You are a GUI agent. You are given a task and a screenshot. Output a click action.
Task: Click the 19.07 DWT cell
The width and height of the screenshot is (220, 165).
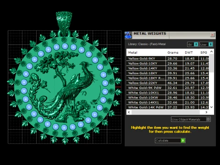point(191,63)
